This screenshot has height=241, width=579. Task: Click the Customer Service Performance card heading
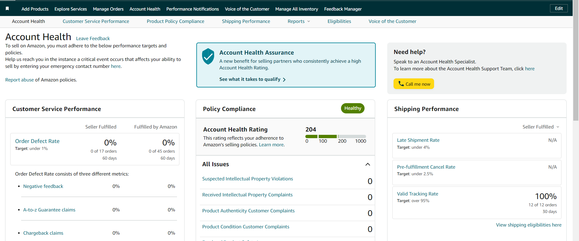(56, 109)
